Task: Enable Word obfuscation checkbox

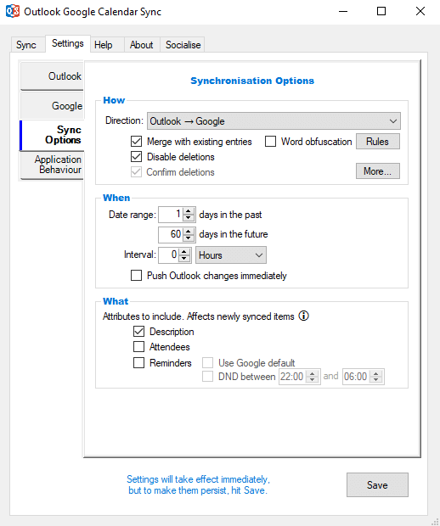Action: 270,141
